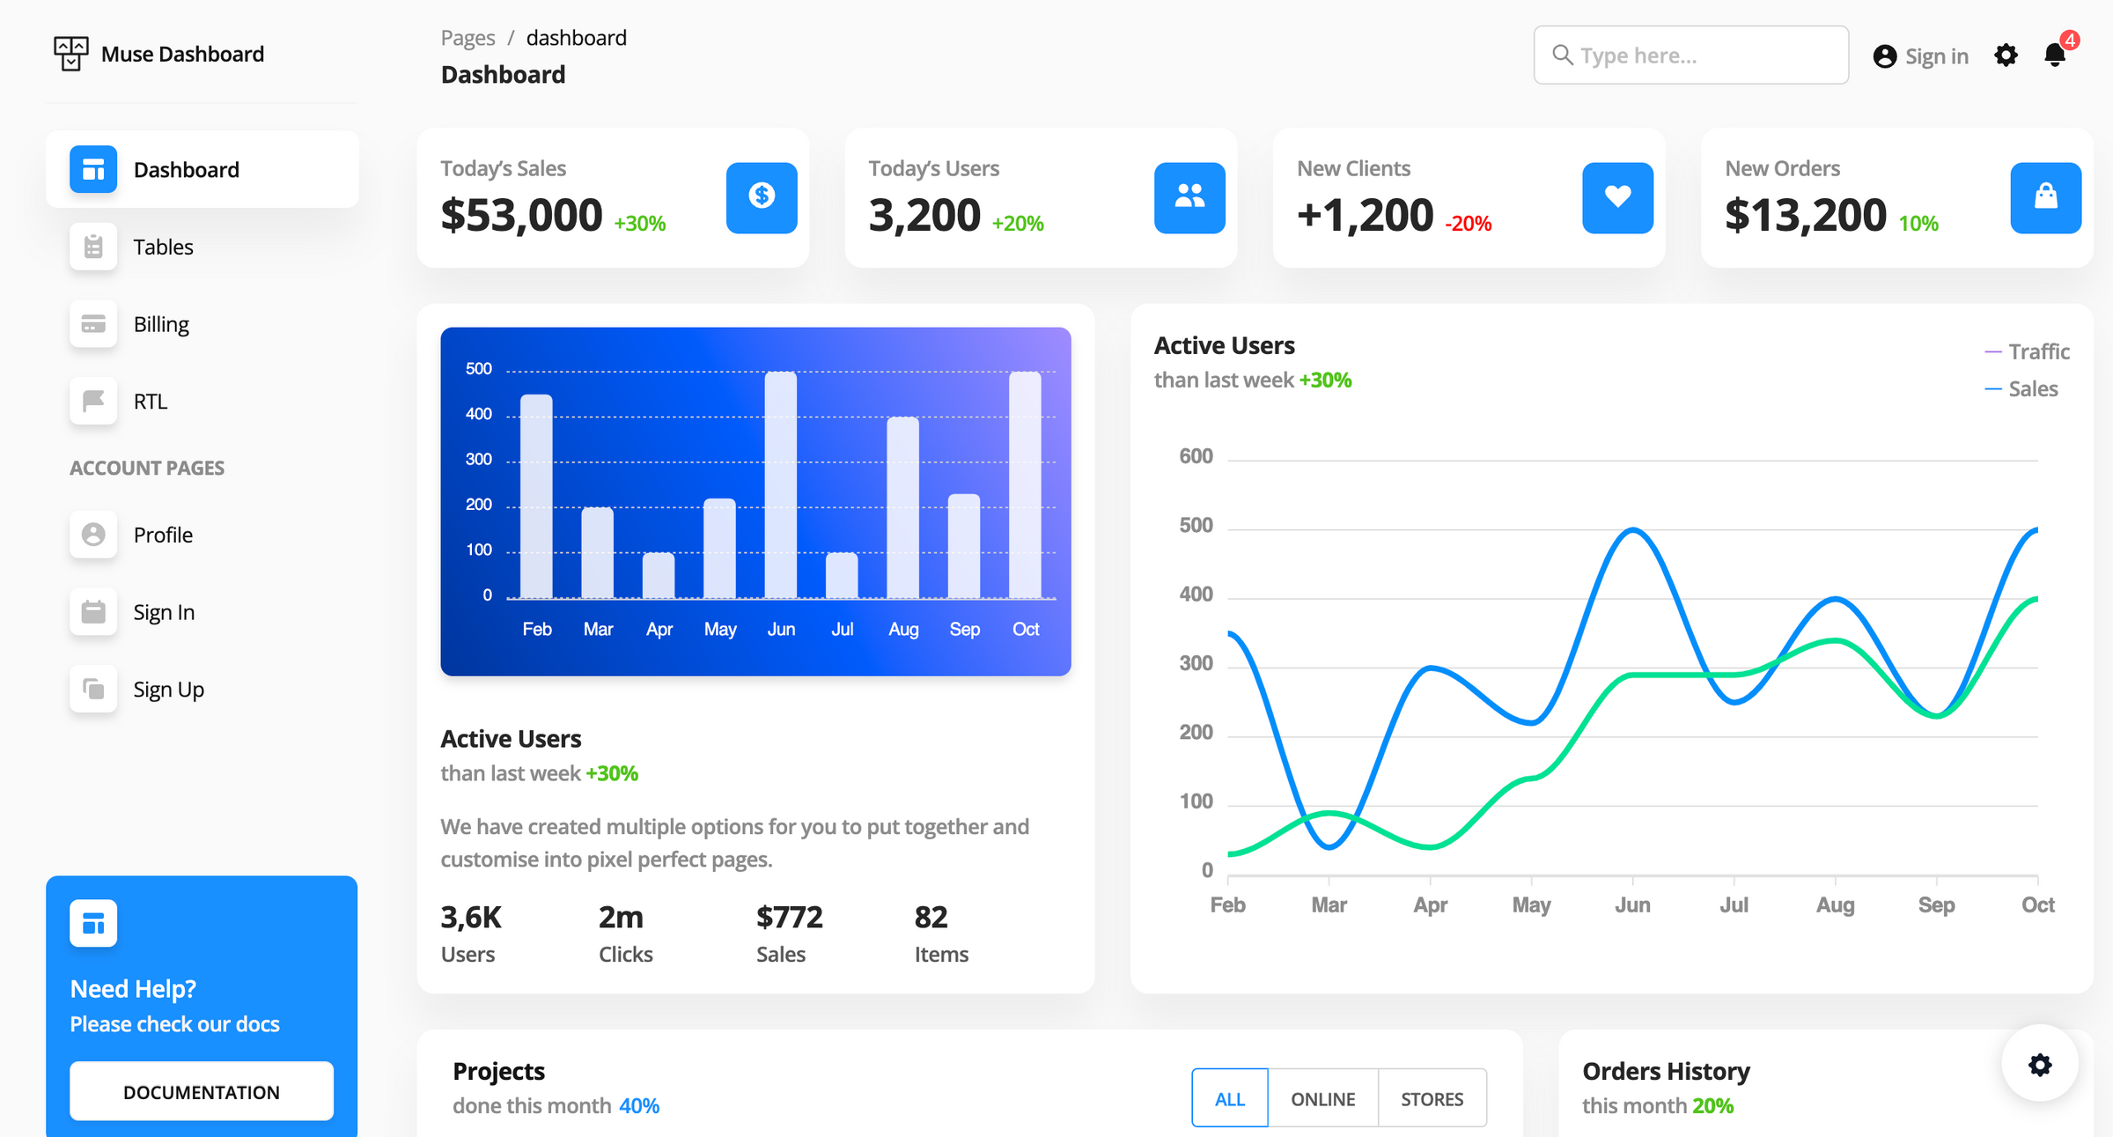Image resolution: width=2113 pixels, height=1137 pixels.
Task: Click the Sign Up copy icon
Action: pyautogui.click(x=93, y=689)
